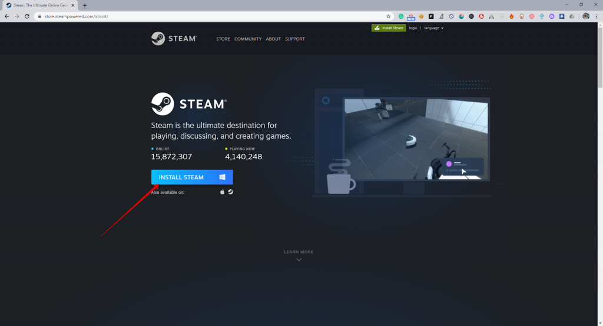Screen dimensions: 603x326
Task: Bookmark page with star icon
Action: (389, 16)
